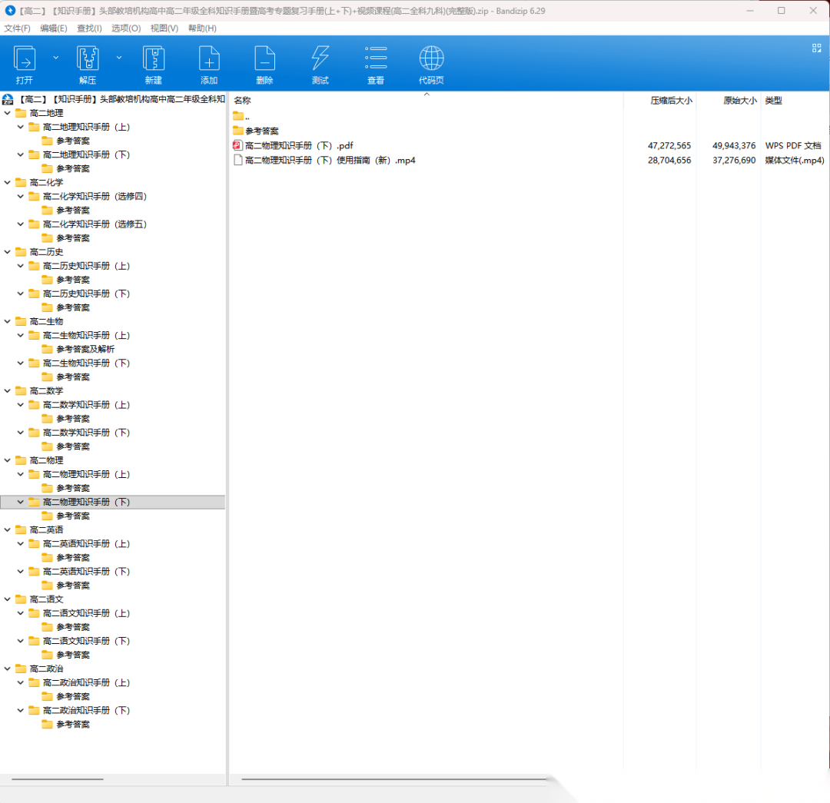
Task: Click the file list horizontal scrollbar
Action: coord(392,779)
